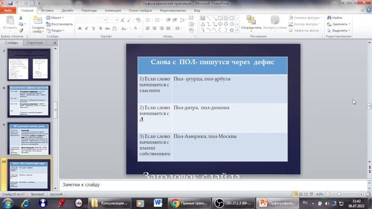
Task: Select the right arrow shape in gallery
Action: 220,24
